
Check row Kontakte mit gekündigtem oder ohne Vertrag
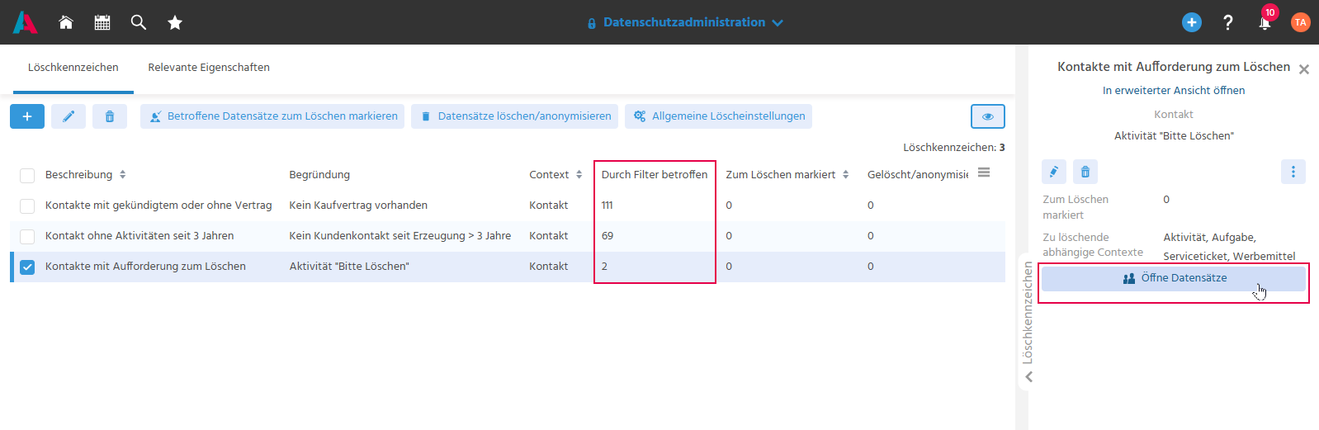27,206
